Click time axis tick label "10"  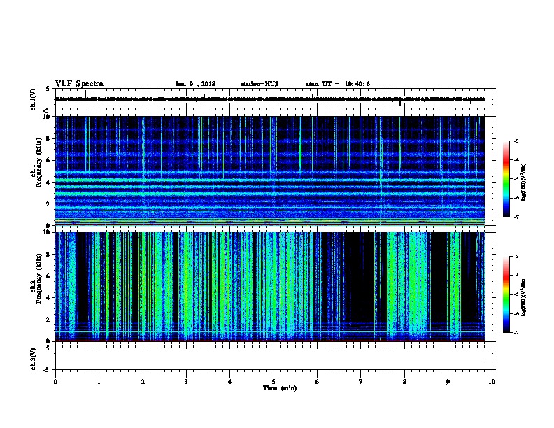(492, 382)
